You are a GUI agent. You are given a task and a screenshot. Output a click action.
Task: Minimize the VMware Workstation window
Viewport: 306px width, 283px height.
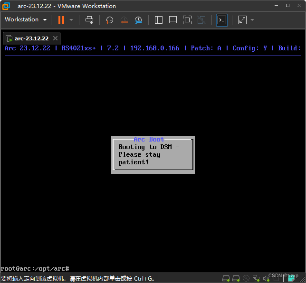[x=277, y=6]
